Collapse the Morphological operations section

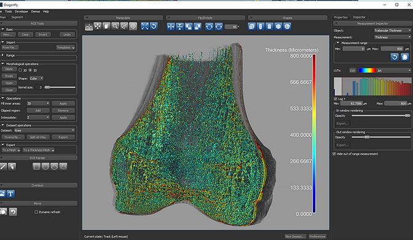[x=2, y=64]
